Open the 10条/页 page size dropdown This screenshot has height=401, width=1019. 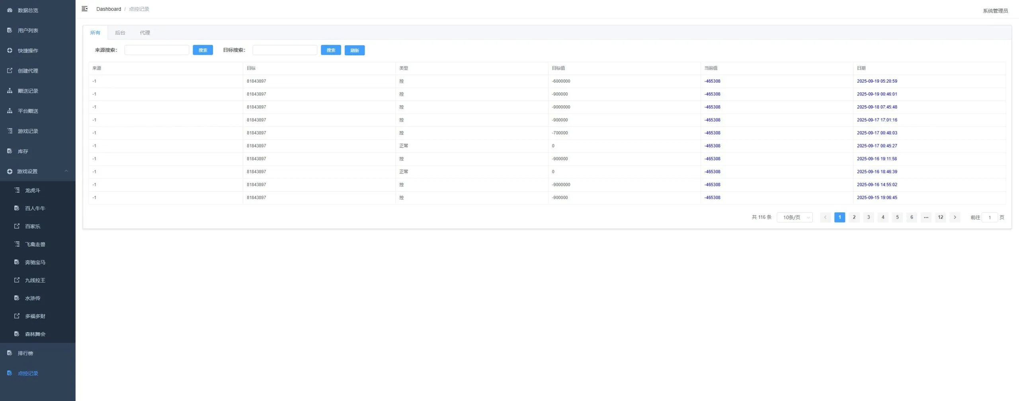pos(795,217)
